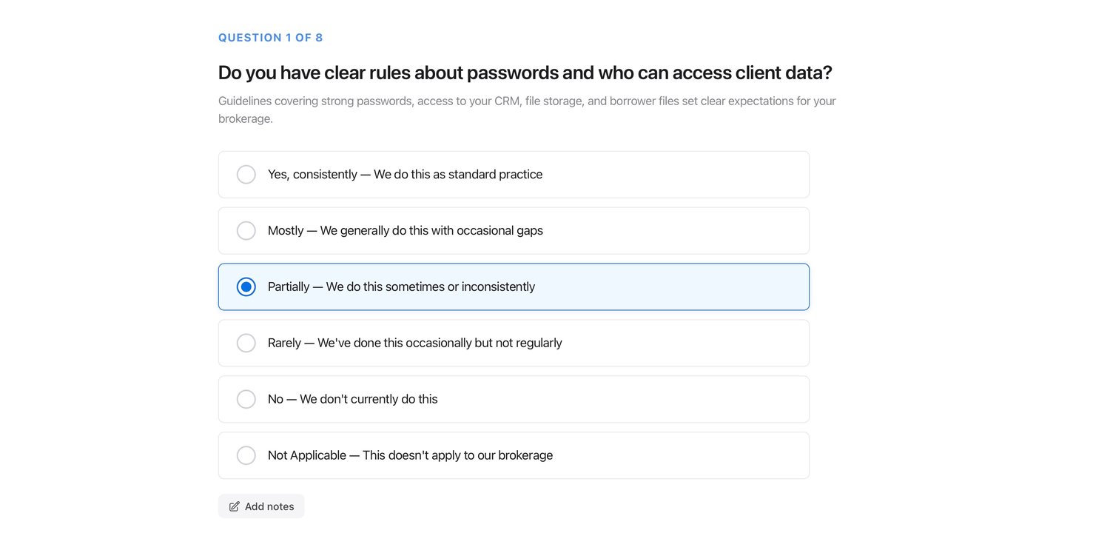The image size is (1110, 553).
Task: Click the filled 'Partially' radio circle
Action: pos(246,286)
